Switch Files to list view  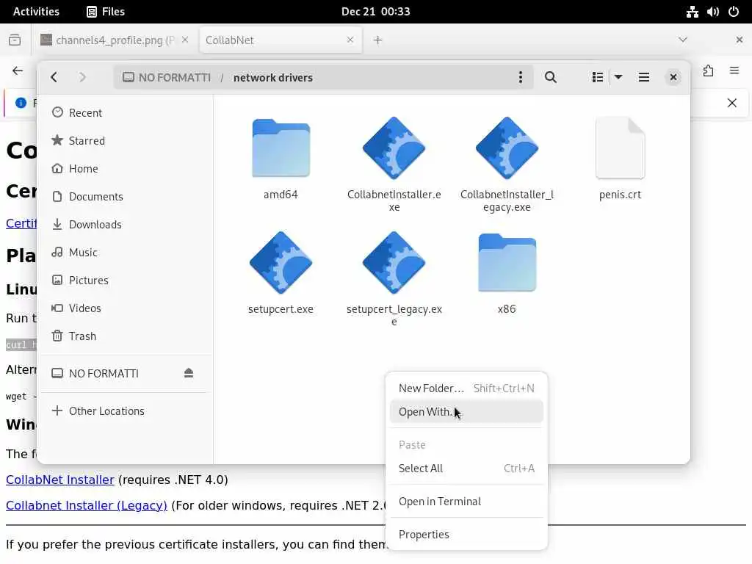[598, 77]
